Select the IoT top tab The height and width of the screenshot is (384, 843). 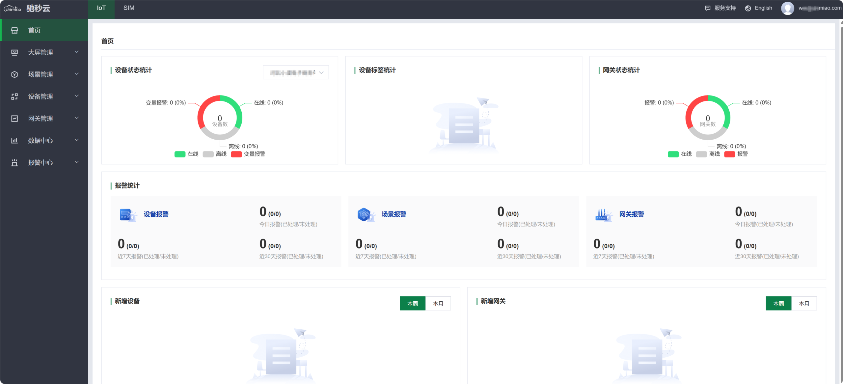tap(101, 8)
